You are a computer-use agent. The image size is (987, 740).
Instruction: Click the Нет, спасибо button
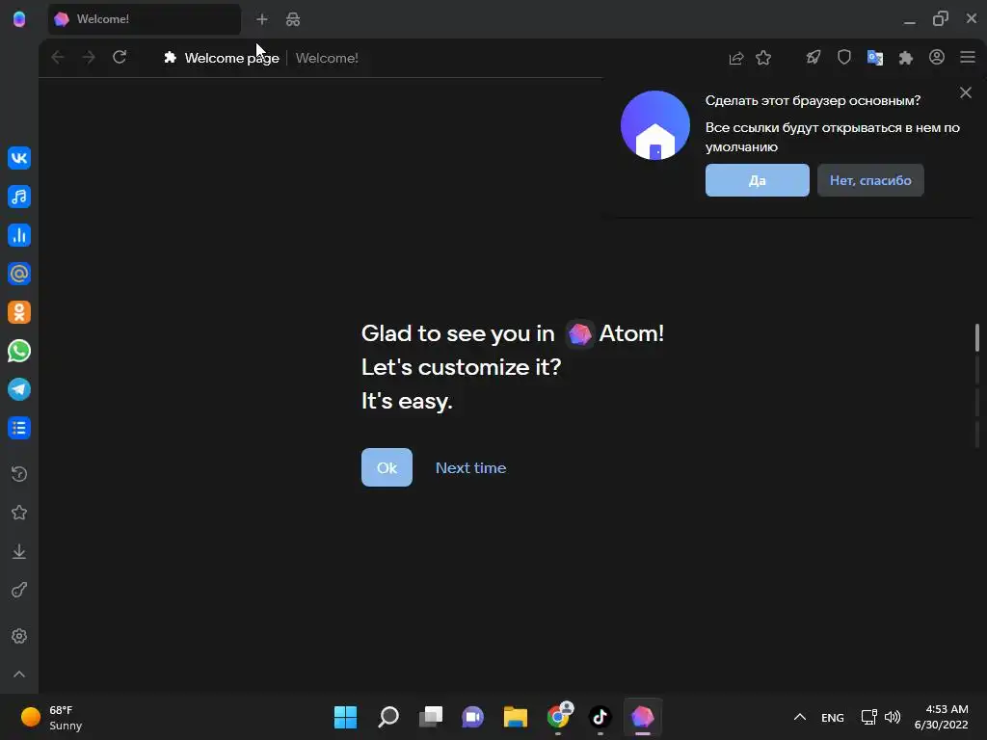coord(870,180)
